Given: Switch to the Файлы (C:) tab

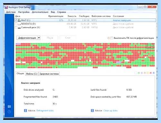Looking at the screenshot, I should (x=32, y=74).
